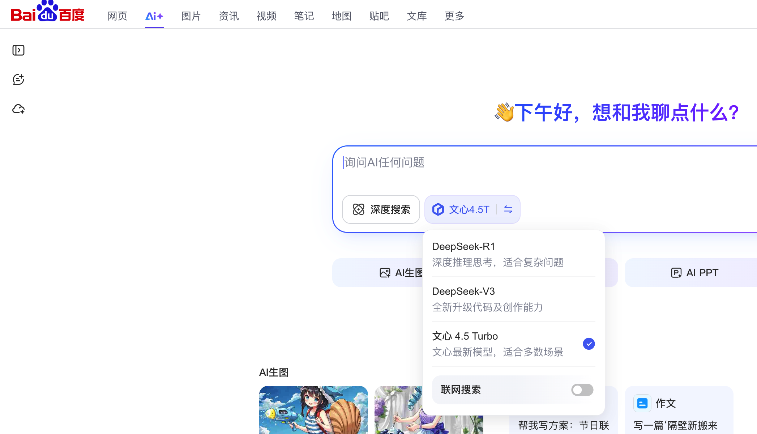Select DeepSeek-V3 model option
Viewport: 757px width, 434px height.
click(x=463, y=291)
